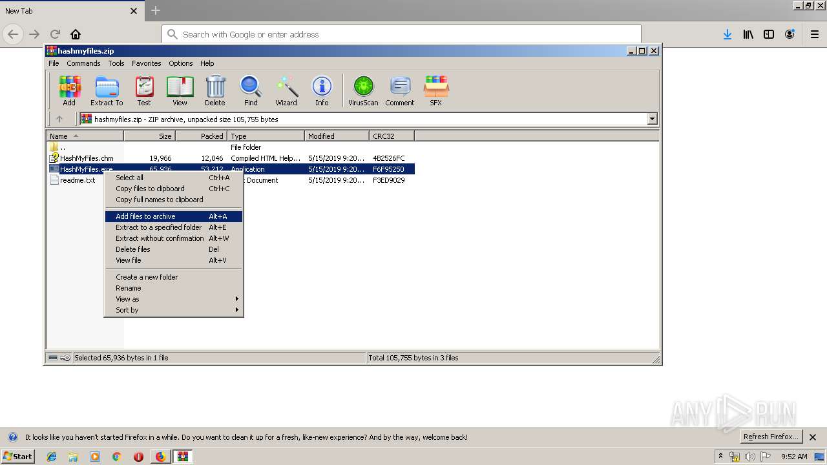Open the Firefox downloads arrow
Image resolution: width=827 pixels, height=465 pixels.
coord(728,34)
